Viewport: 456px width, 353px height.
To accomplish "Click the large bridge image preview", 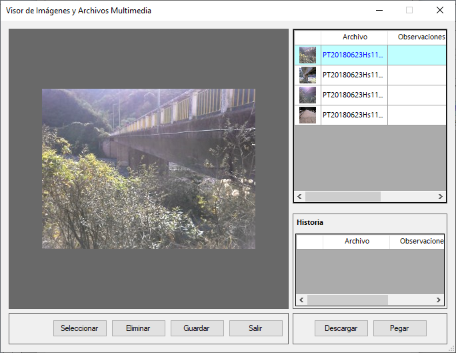I will click(x=149, y=169).
